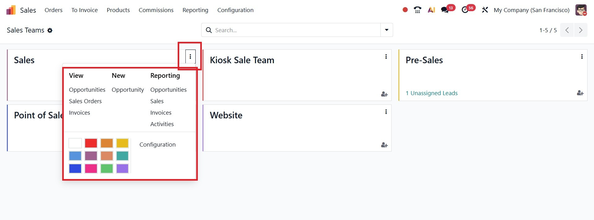Viewport: 594px width, 220px height.
Task: Expand the search options dropdown arrow
Action: [387, 30]
